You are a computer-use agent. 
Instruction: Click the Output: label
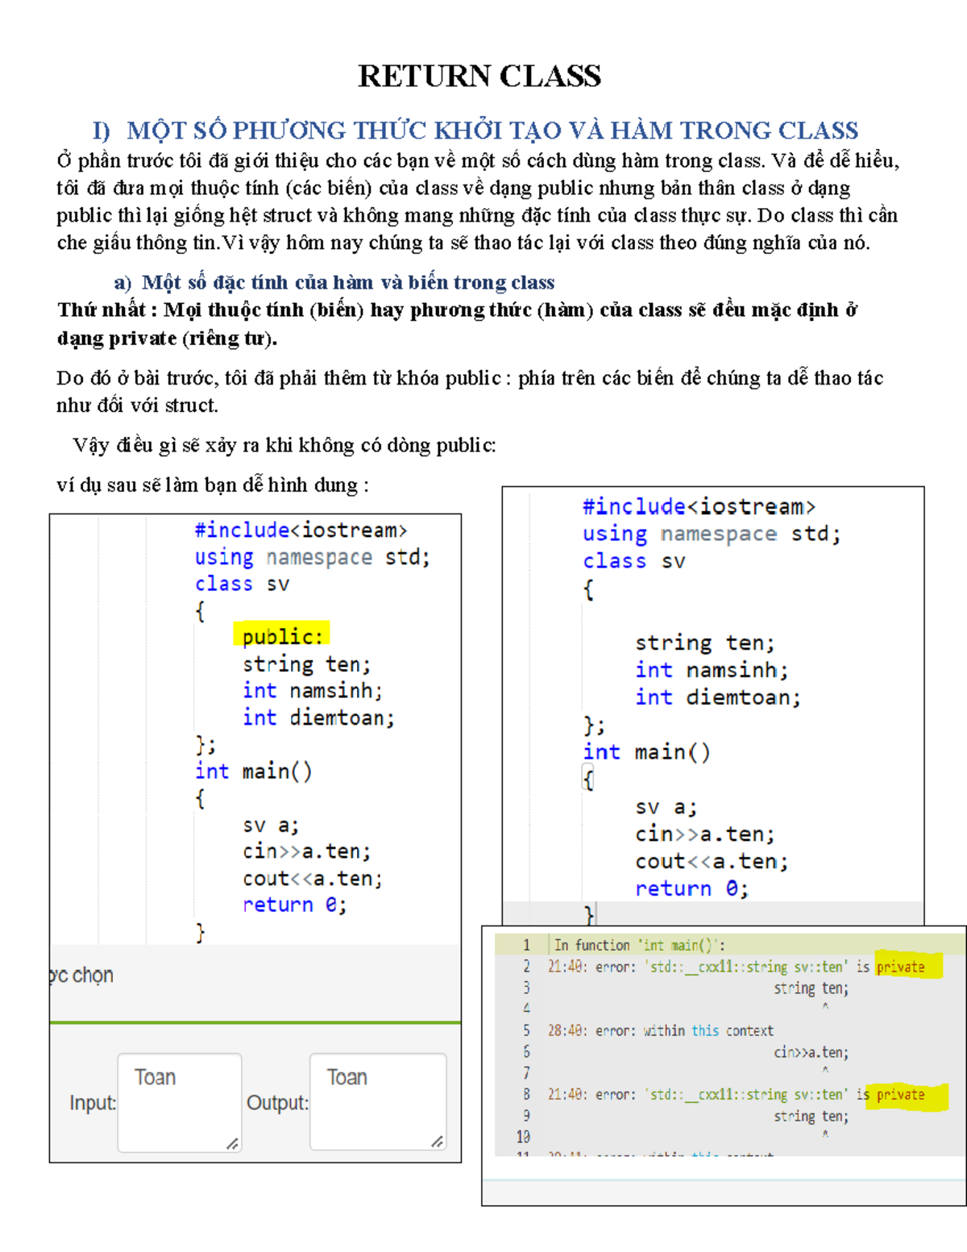277,1103
